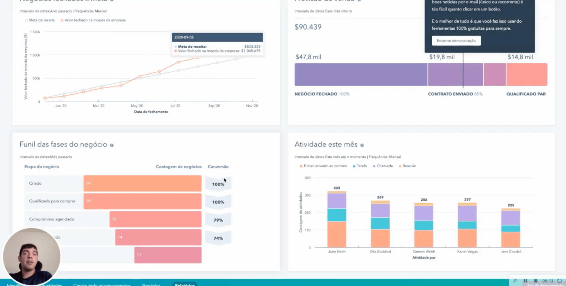This screenshot has height=286, width=566.
Task: Click the Criado row 100% conversion badge
Action: click(218, 184)
